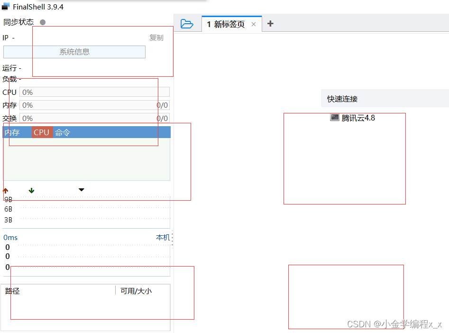Click the FinalShell app icon in title bar

tap(6, 7)
